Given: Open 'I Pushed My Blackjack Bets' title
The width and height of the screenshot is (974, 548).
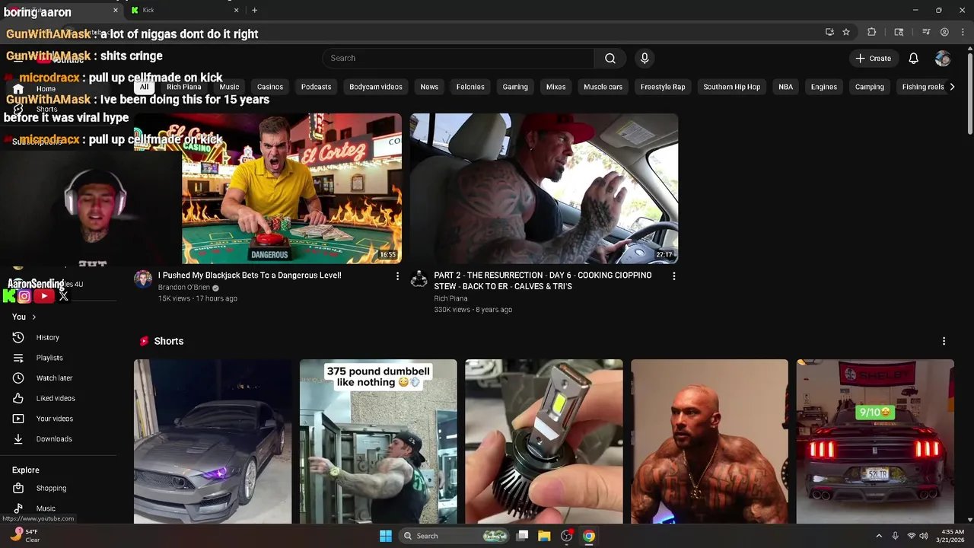Looking at the screenshot, I should [x=250, y=276].
